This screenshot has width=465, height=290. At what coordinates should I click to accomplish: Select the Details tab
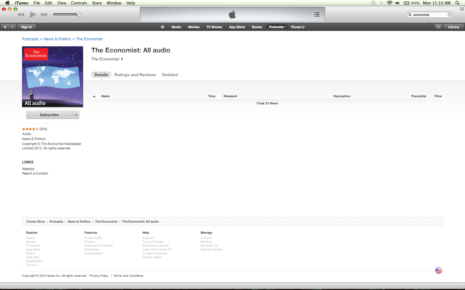[101, 75]
